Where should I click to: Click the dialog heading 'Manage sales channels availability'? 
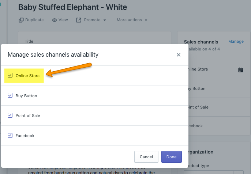click(53, 55)
